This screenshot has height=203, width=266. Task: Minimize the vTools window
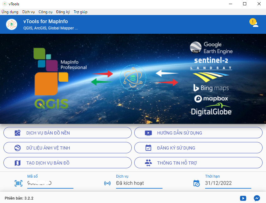230,4
